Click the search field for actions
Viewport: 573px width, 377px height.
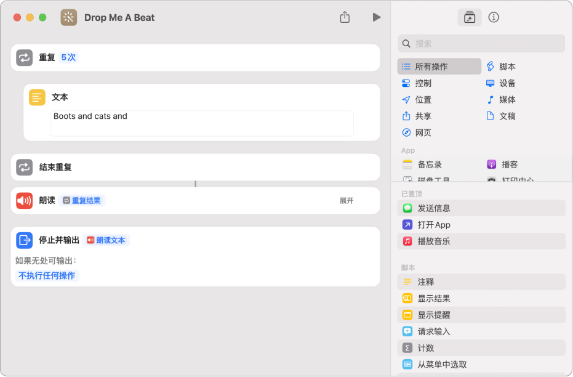(x=481, y=44)
